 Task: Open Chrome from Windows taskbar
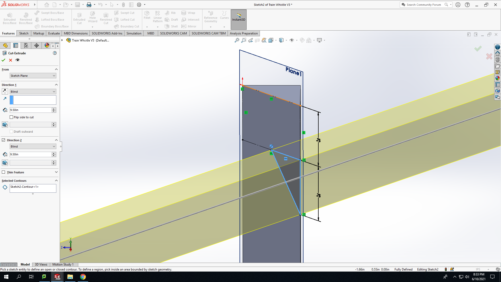click(83, 277)
